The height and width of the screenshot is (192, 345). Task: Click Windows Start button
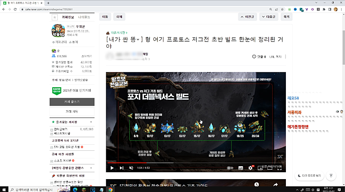click(x=4, y=189)
